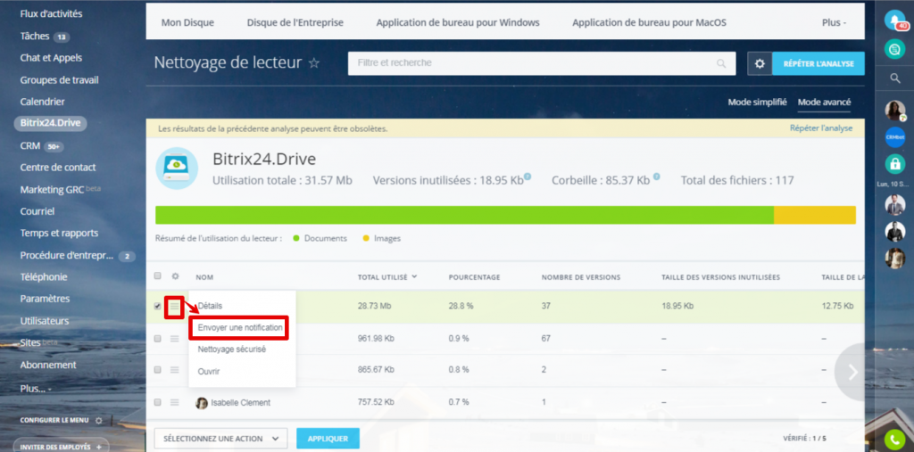This screenshot has height=452, width=914.
Task: Click the right scroll arrow on the table
Action: pyautogui.click(x=852, y=372)
